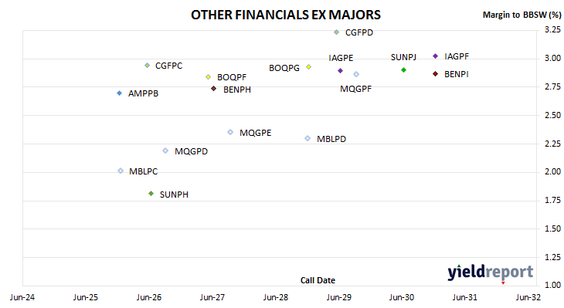
Task: Select the CGFPC data point marker
Action: click(147, 66)
